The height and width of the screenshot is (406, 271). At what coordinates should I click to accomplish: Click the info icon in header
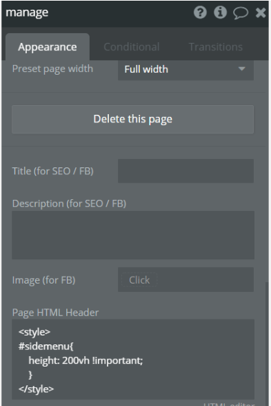[x=220, y=12]
